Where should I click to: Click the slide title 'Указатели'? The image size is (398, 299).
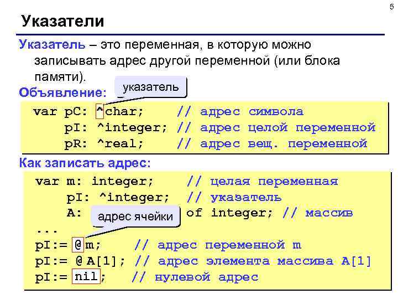62,21
